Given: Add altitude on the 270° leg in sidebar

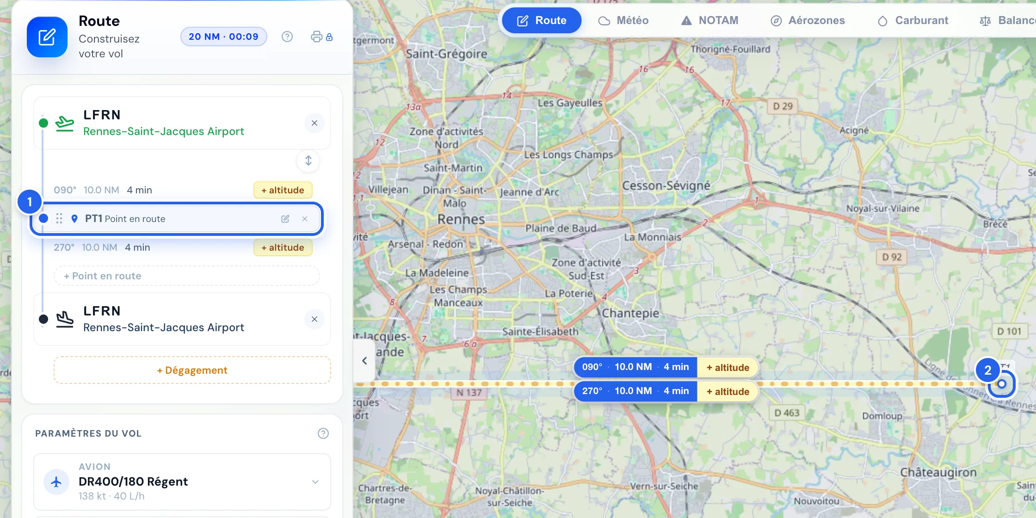Looking at the screenshot, I should point(283,247).
